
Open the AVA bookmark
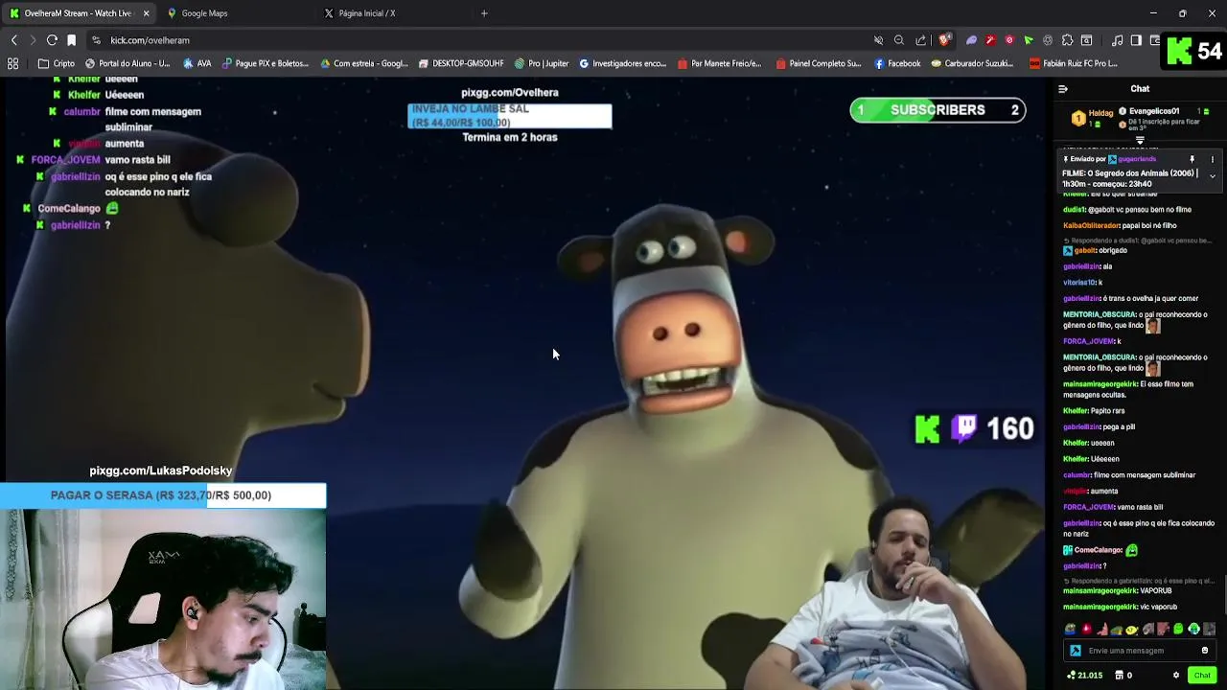point(196,63)
